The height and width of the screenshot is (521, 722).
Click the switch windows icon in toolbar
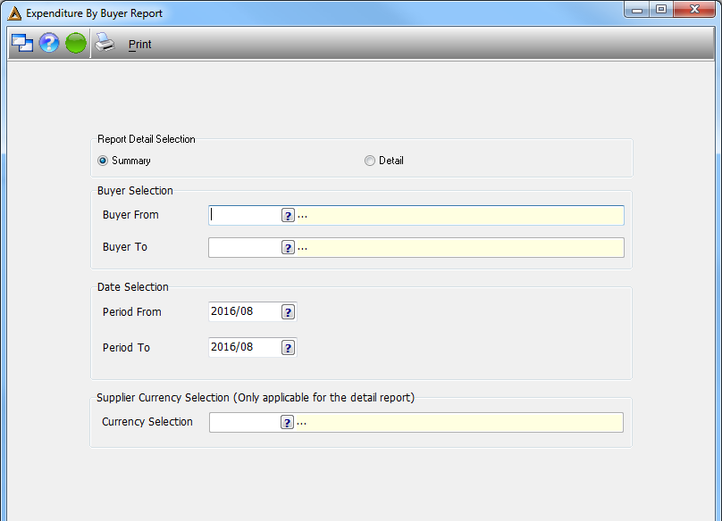pos(22,43)
